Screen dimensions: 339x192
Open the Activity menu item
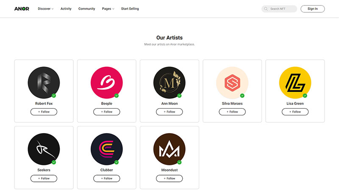pos(66,9)
